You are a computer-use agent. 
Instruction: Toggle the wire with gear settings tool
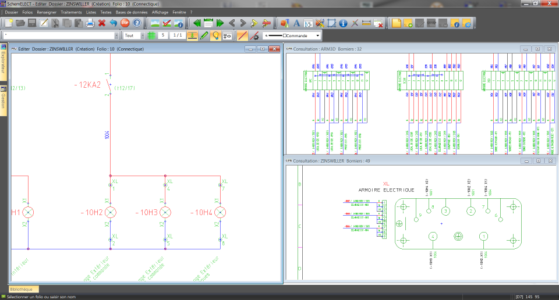click(254, 35)
